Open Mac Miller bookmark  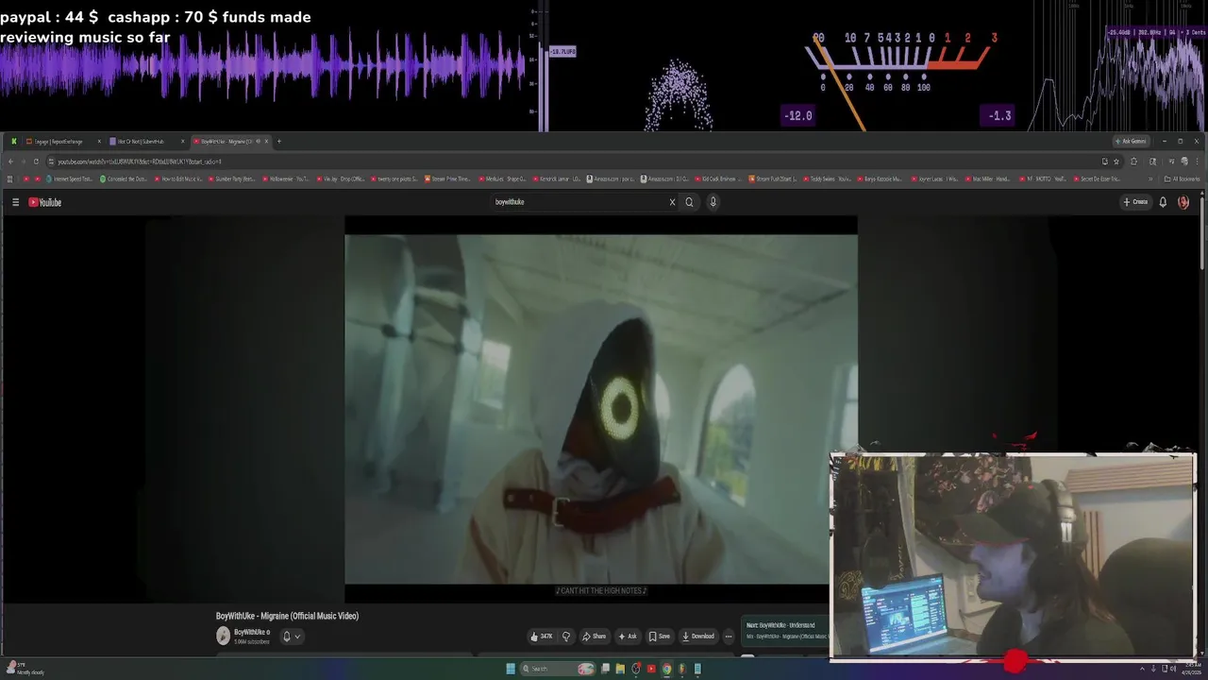[989, 178]
